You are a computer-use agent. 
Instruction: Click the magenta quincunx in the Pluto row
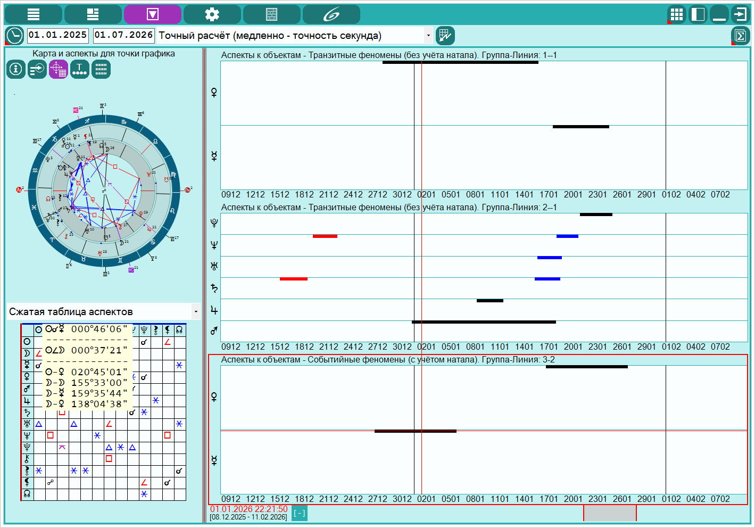[62, 447]
